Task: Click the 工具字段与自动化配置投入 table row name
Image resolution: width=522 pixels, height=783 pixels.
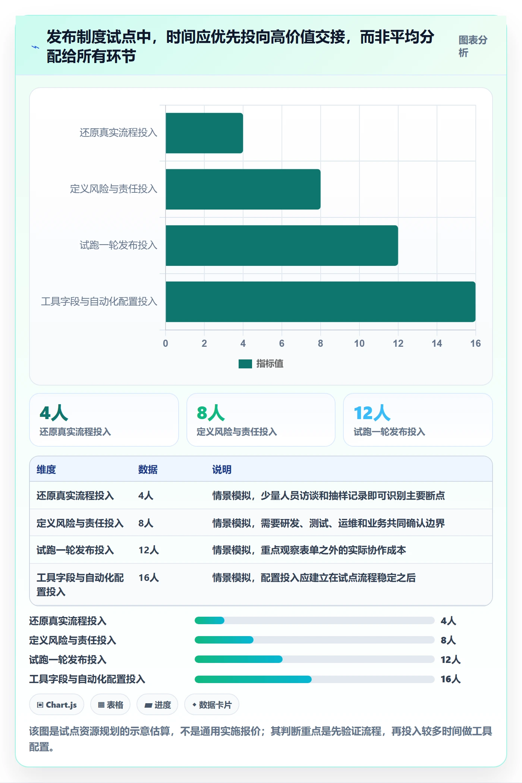Action: (80, 585)
